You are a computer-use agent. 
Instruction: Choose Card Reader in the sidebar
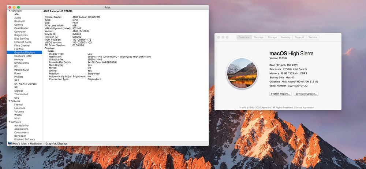coord(21,28)
